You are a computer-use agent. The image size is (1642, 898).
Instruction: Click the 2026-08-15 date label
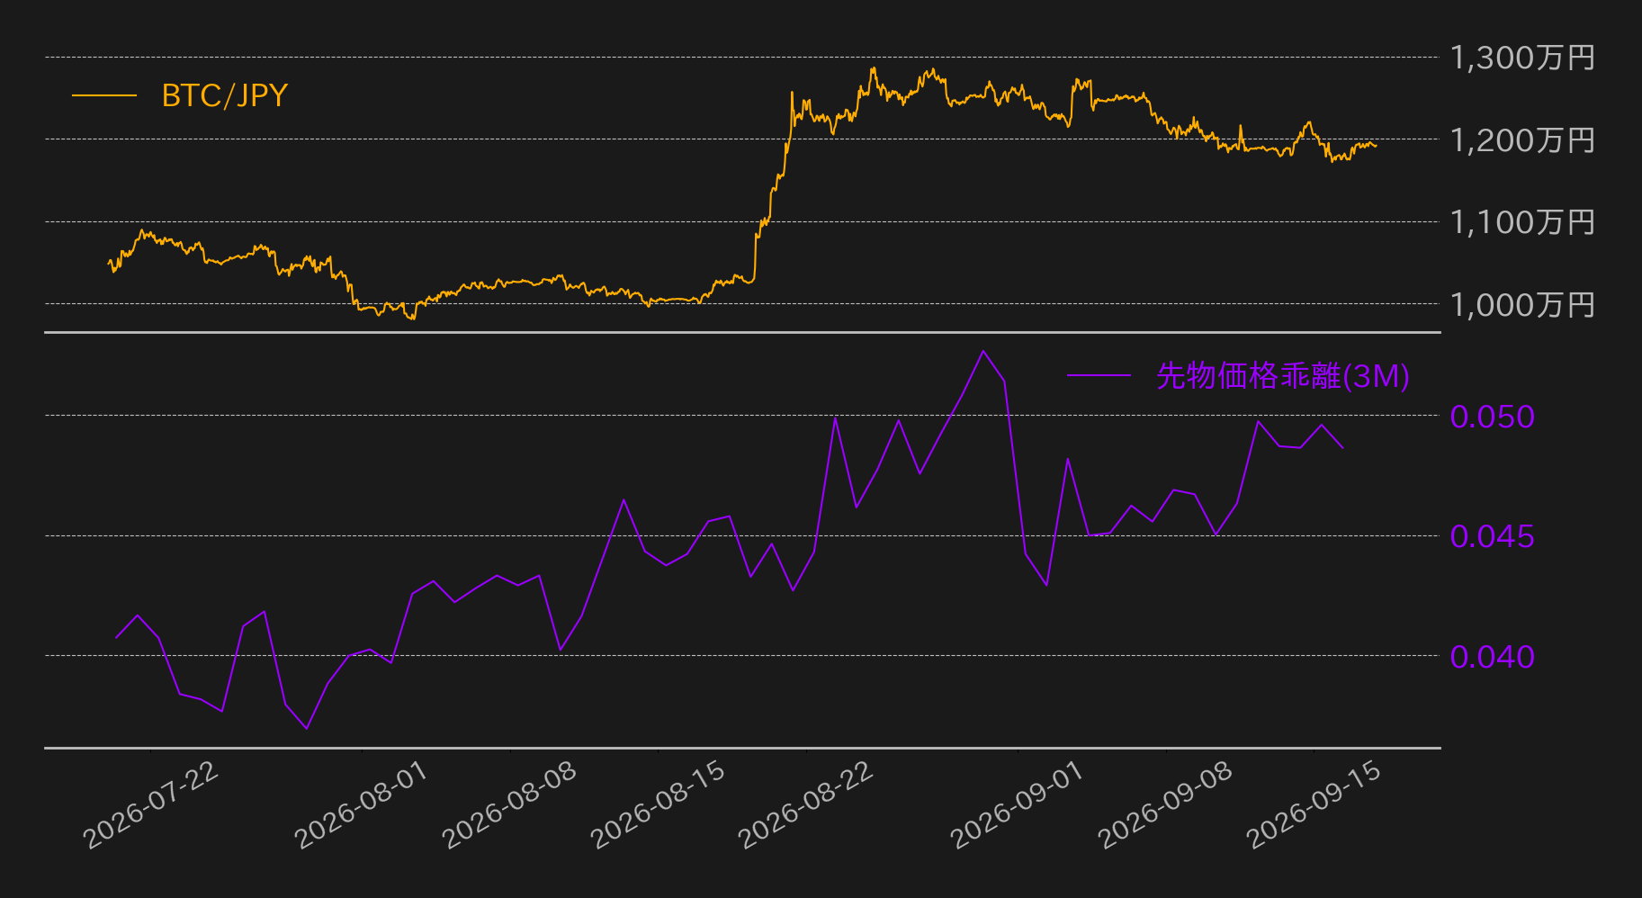tap(659, 804)
